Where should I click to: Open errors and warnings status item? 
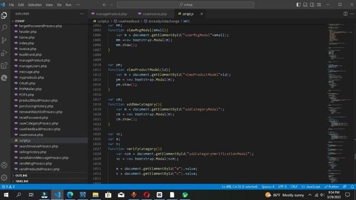(x=8, y=187)
